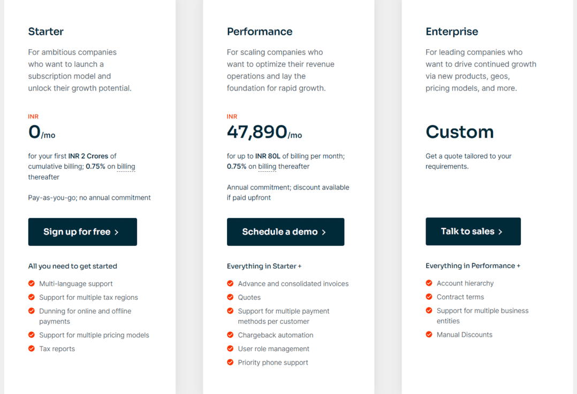
Task: Click Support for multiple pricing models text
Action: [94, 335]
